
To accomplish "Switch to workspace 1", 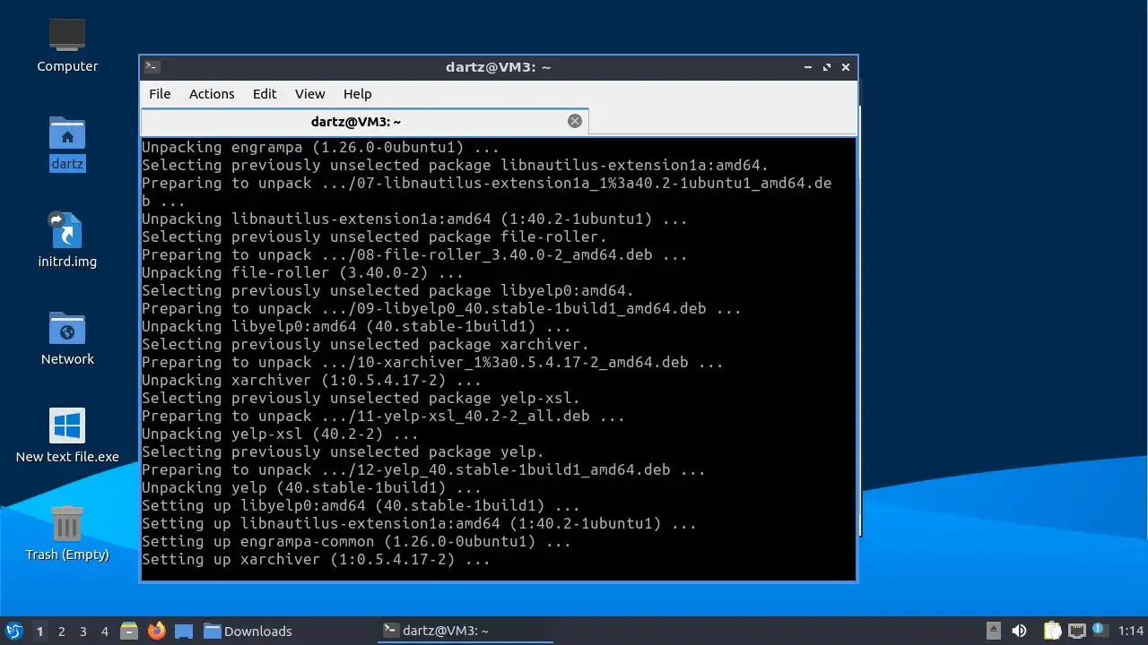I will tap(39, 632).
